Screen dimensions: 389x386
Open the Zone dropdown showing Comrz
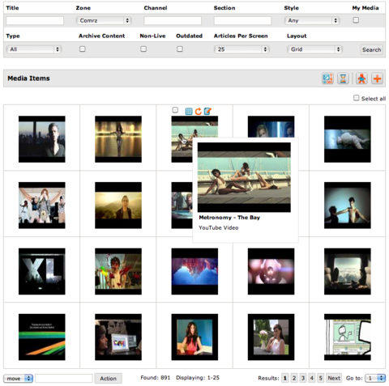click(x=104, y=20)
